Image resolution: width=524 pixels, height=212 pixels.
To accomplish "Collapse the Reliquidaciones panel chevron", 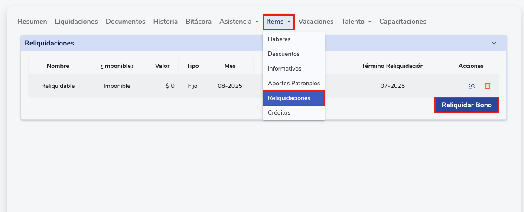I will [494, 43].
